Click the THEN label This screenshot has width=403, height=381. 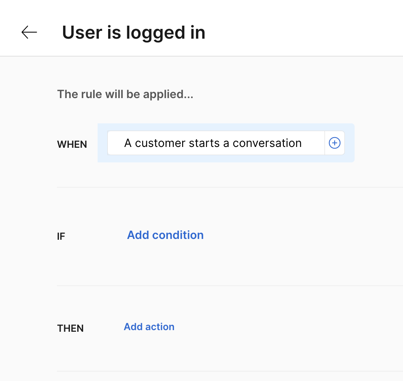(x=70, y=328)
